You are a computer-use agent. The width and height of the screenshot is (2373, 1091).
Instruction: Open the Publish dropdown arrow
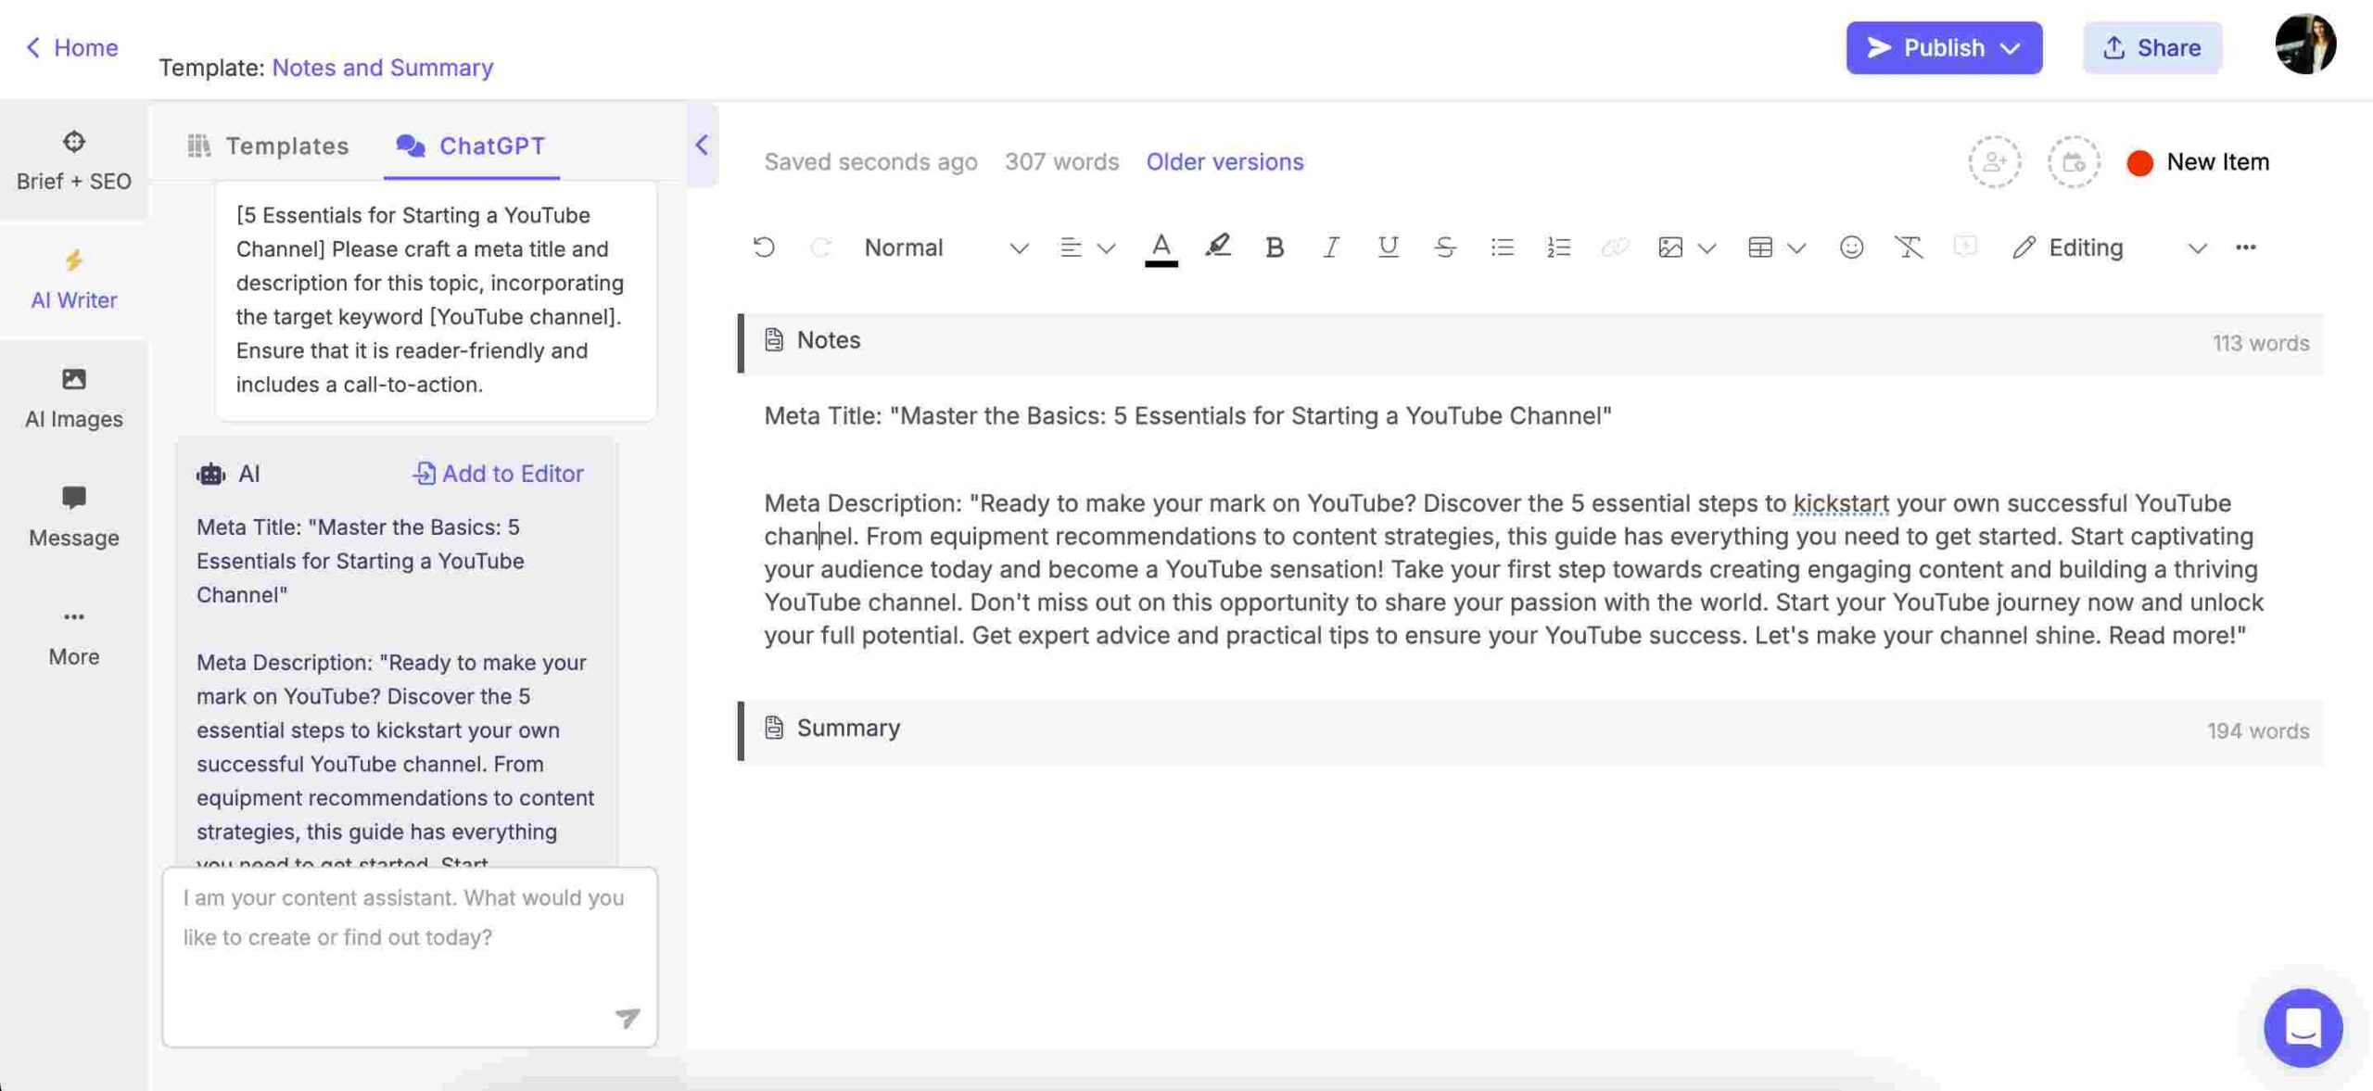pos(2010,48)
